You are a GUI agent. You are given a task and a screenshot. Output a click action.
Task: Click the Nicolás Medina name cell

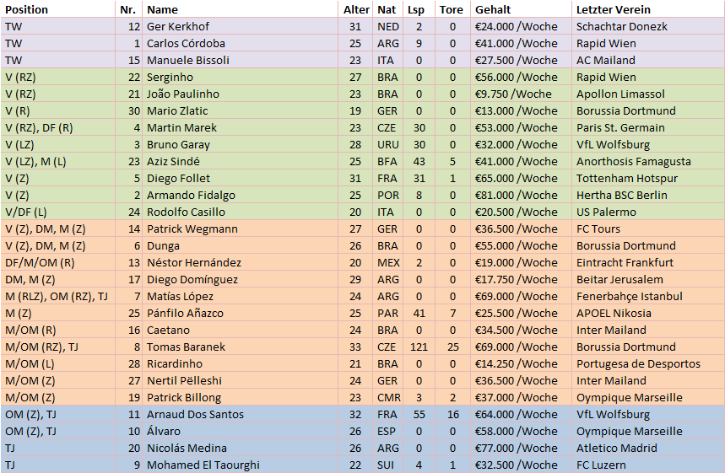(241, 448)
